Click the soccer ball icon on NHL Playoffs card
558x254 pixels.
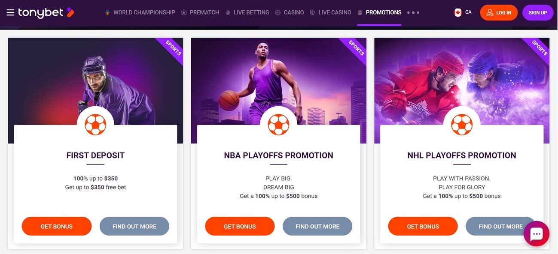(462, 125)
